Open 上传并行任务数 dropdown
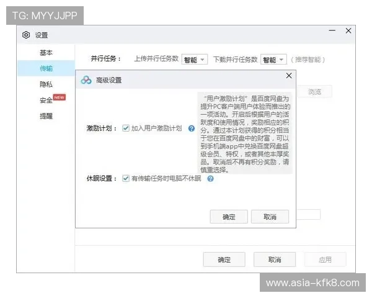This screenshot has height=298, width=372. click(195, 60)
